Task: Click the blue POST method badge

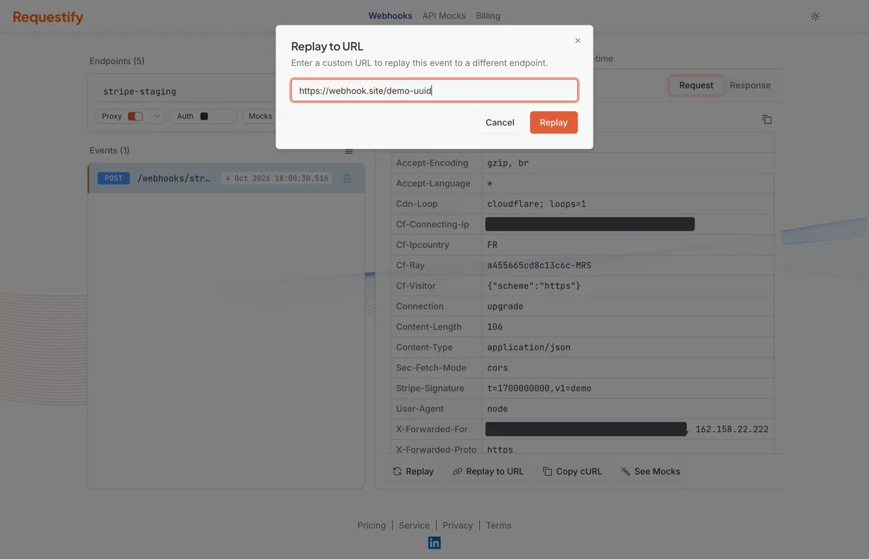Action: tap(114, 179)
